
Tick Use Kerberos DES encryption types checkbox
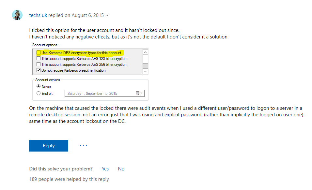tap(39, 53)
